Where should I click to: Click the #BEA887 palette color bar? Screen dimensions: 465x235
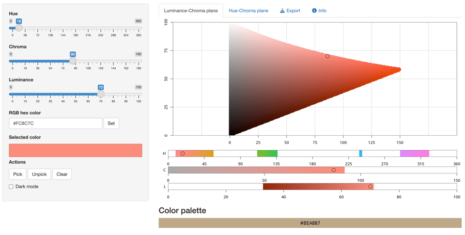(x=310, y=223)
